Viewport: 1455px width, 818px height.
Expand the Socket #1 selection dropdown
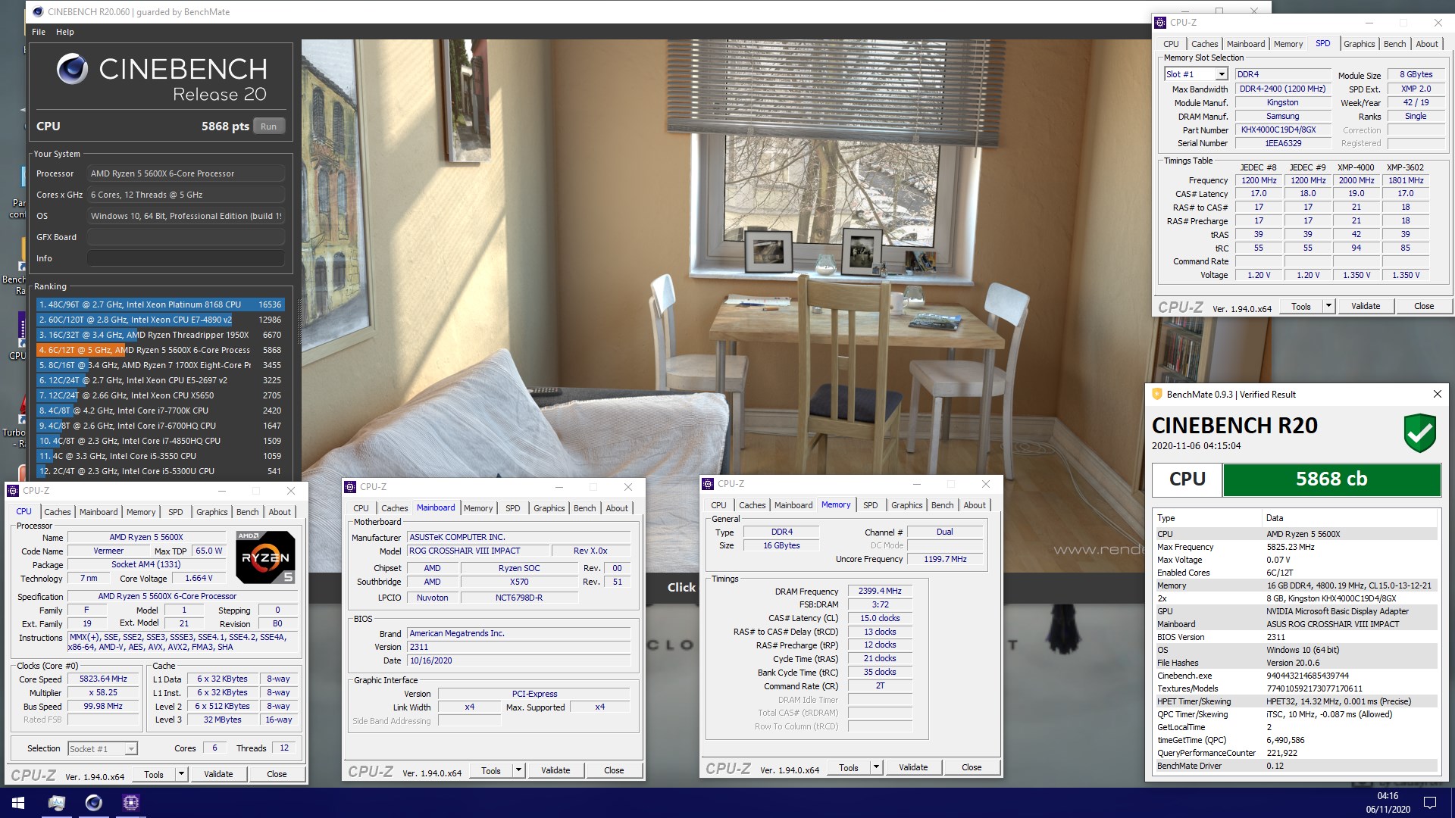coord(131,749)
